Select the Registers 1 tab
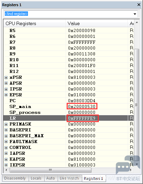 [94, 178]
